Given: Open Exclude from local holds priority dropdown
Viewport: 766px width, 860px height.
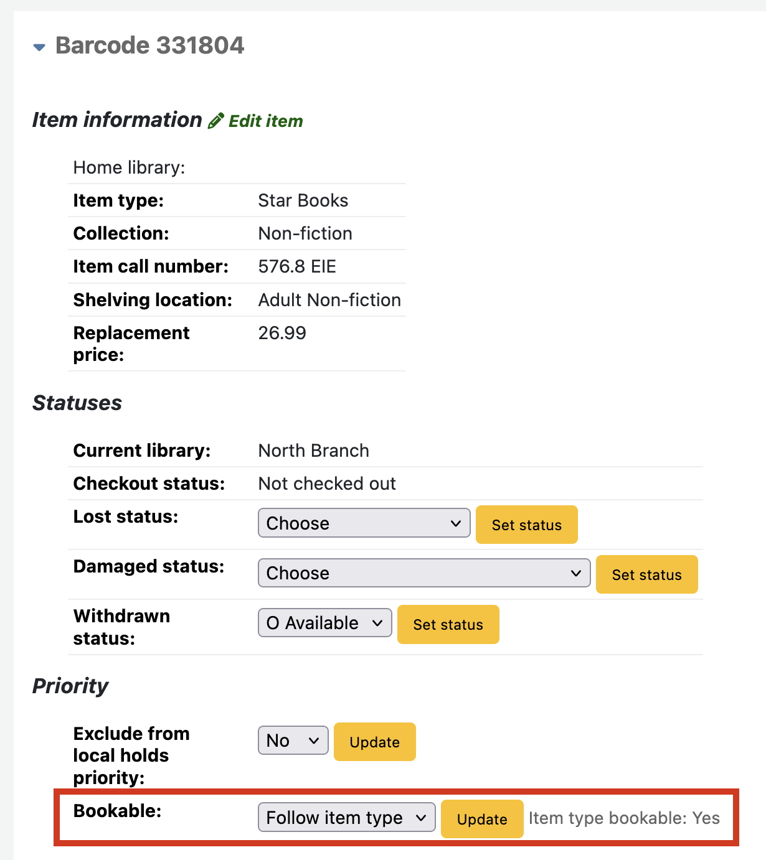Looking at the screenshot, I should click(x=293, y=741).
